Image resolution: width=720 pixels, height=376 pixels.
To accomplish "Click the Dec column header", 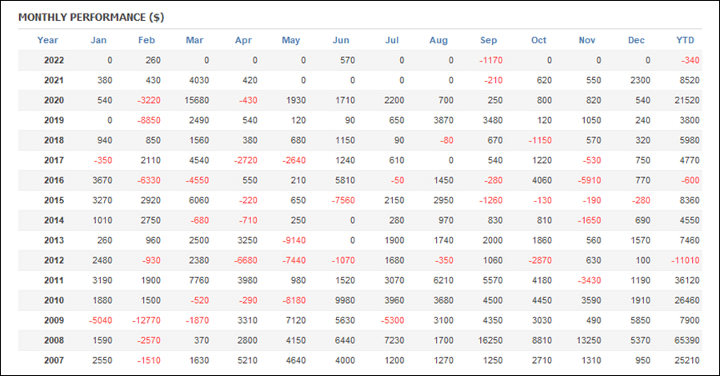I will pos(636,40).
